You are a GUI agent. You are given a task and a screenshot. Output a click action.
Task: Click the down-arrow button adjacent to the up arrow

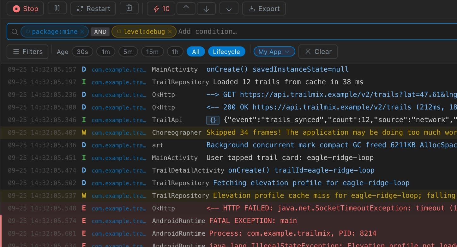click(x=206, y=9)
